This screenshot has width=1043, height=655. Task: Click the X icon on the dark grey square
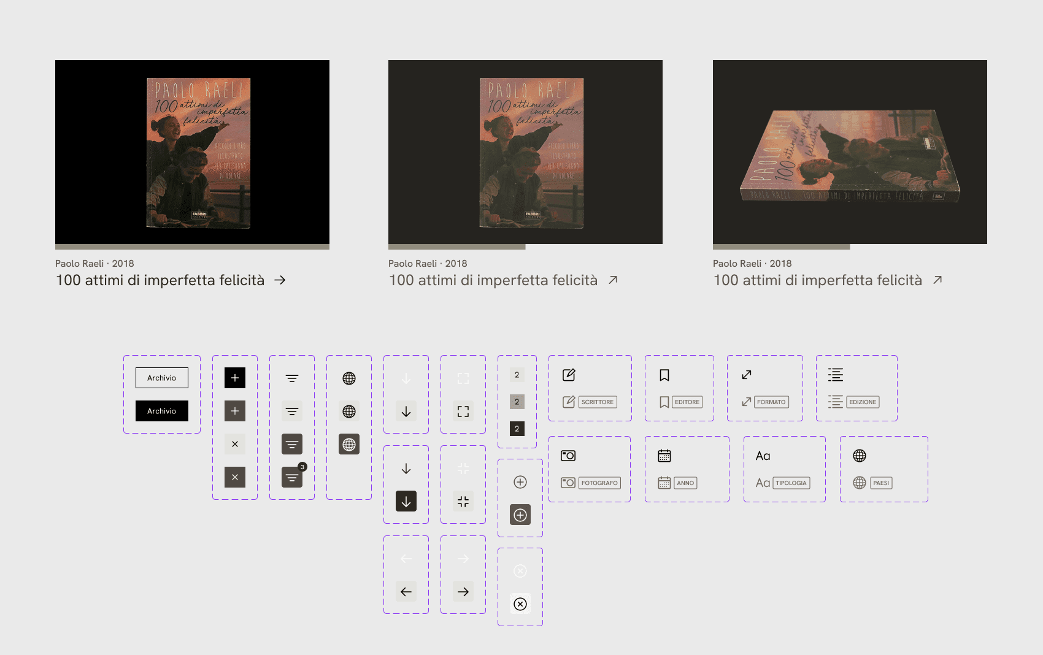[x=235, y=477]
